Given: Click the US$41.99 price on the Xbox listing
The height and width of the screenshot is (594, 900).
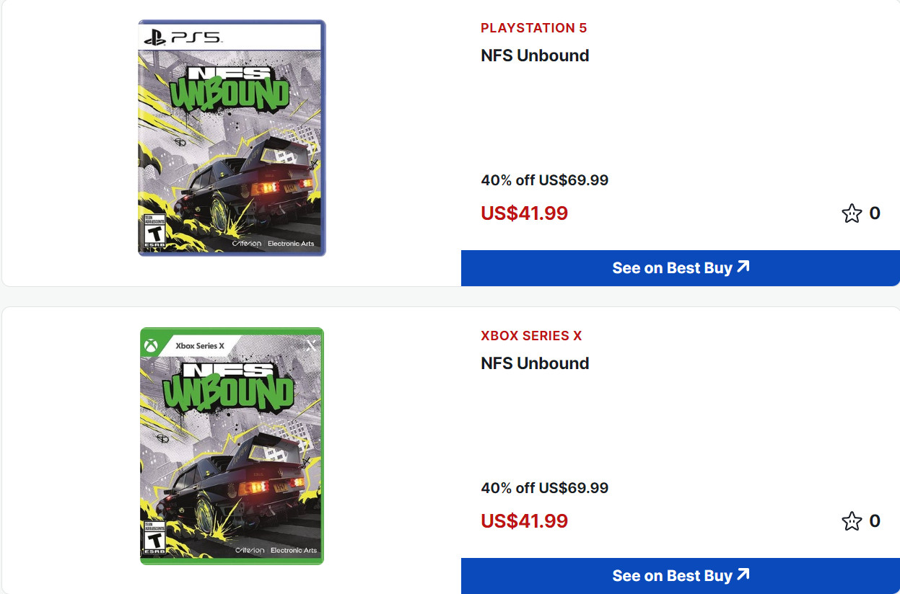Looking at the screenshot, I should (x=524, y=521).
